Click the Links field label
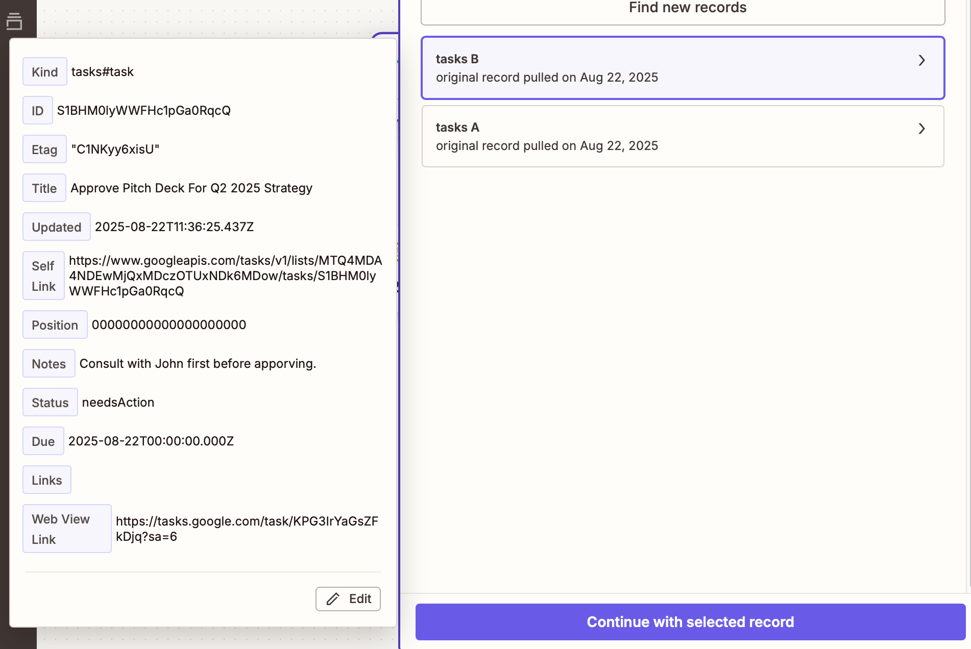 47,480
